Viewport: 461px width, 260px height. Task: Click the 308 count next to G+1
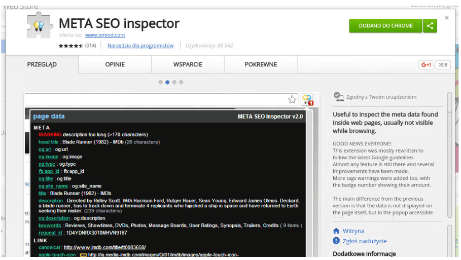[443, 65]
